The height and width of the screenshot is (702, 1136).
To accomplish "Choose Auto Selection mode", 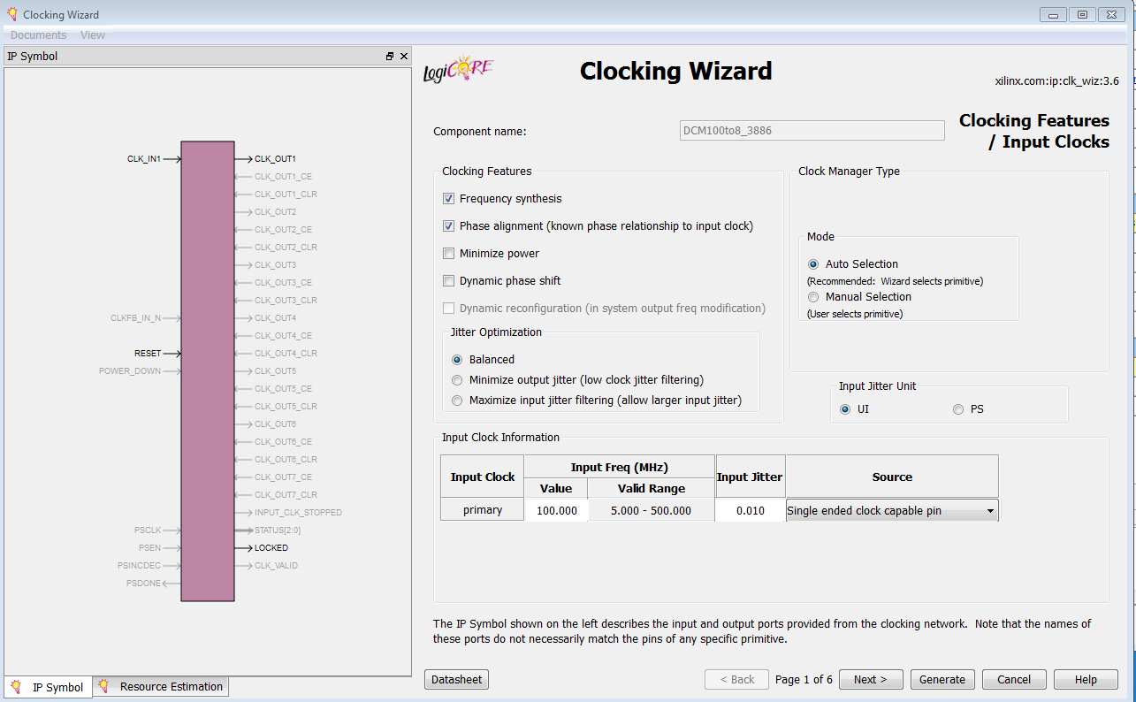I will pos(813,264).
